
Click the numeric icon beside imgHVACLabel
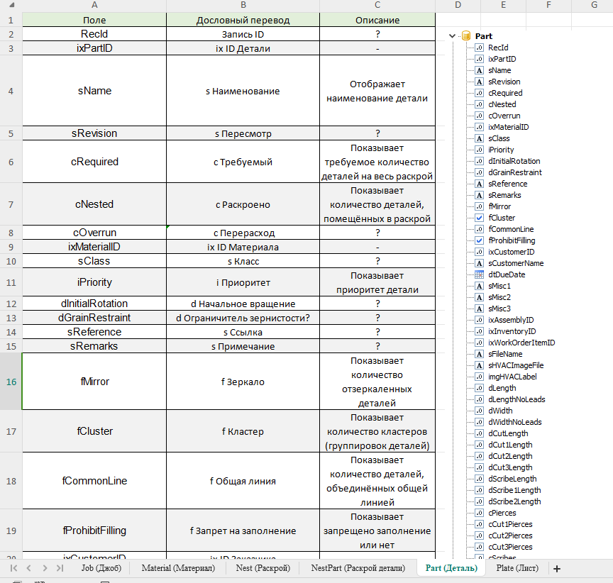pyautogui.click(x=480, y=377)
